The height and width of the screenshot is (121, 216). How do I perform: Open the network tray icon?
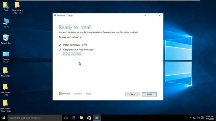tap(195, 118)
